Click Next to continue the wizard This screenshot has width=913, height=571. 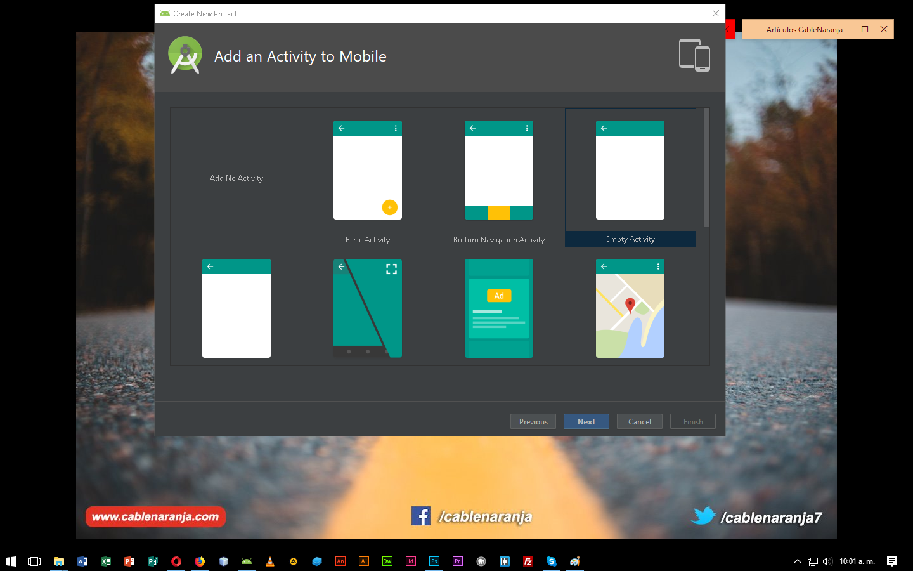586,421
